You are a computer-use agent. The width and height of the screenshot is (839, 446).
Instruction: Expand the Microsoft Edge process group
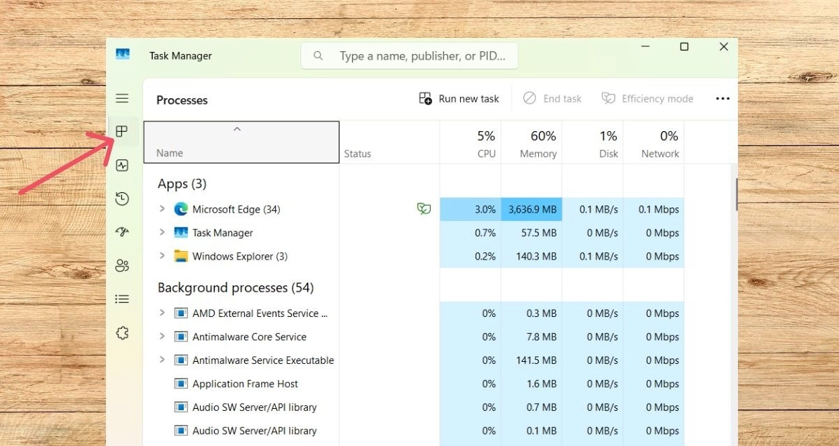point(162,209)
